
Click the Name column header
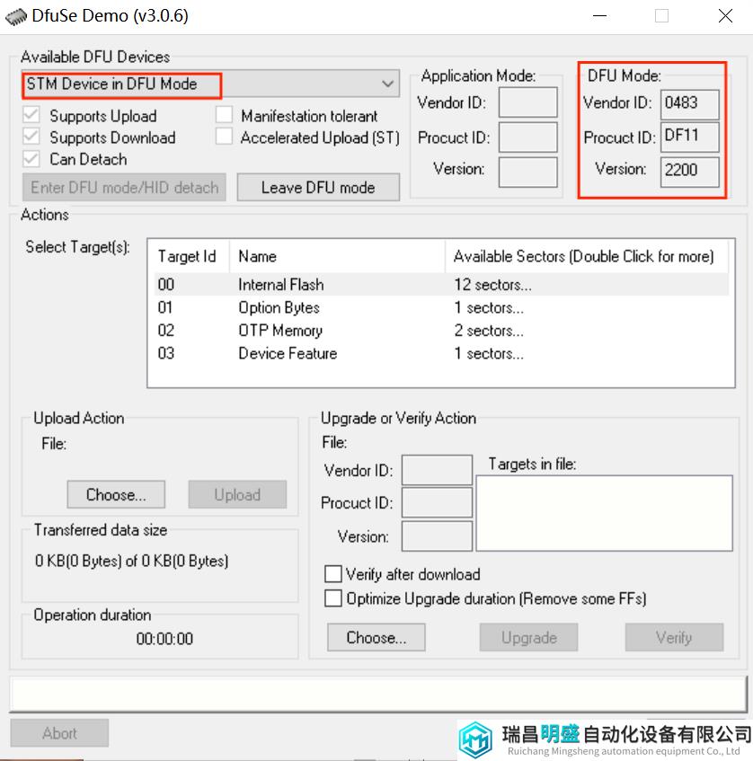337,256
